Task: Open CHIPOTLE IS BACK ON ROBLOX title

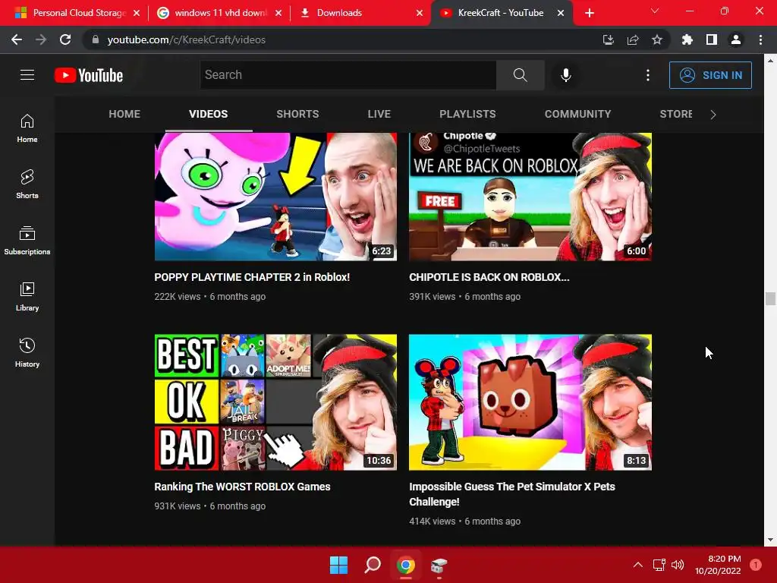Action: (489, 277)
